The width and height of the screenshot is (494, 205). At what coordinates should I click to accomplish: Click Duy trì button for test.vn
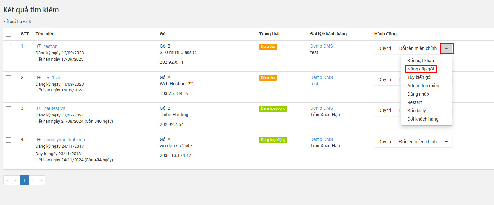(x=385, y=49)
